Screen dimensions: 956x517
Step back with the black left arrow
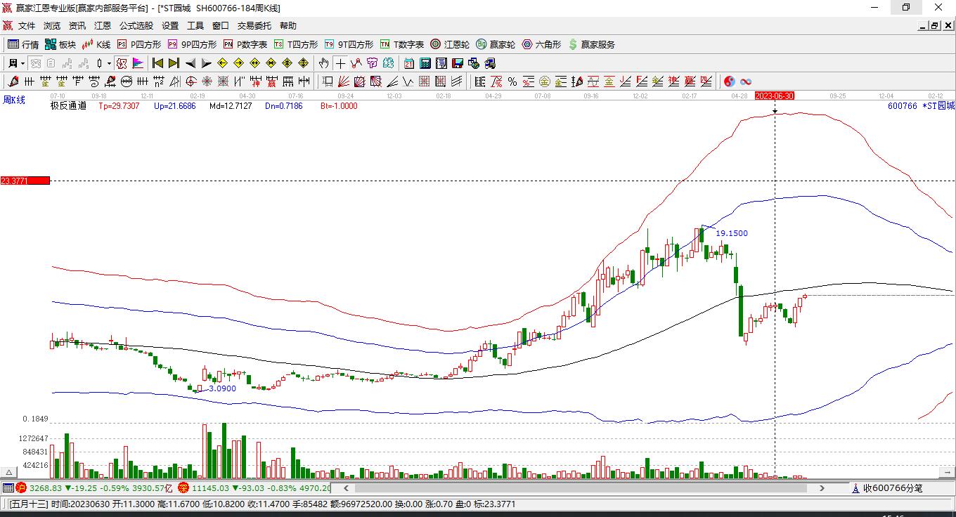(190, 63)
